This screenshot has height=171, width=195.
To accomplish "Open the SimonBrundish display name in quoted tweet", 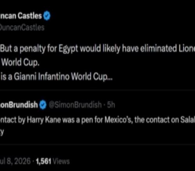I will pos(19,105).
